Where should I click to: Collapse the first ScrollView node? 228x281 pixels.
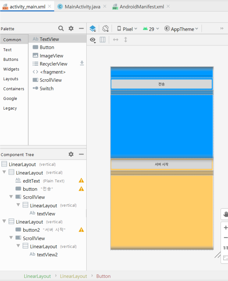pos(11,197)
